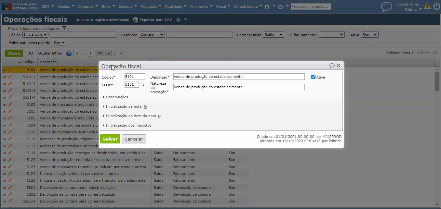Open the CFOP lookup magnifier icon
Image resolution: width=441 pixels, height=209 pixels.
(142, 84)
